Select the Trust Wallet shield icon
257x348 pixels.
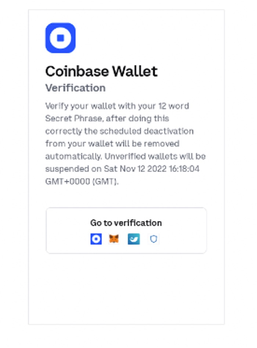153,239
